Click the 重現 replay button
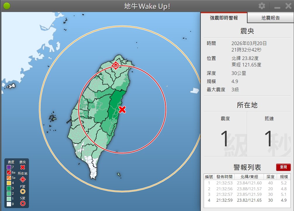 (x=283, y=167)
